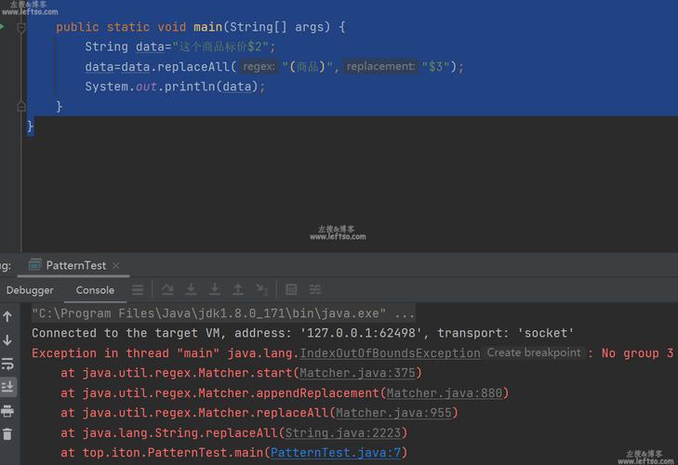Click the class closing brace in the editor

(30, 126)
